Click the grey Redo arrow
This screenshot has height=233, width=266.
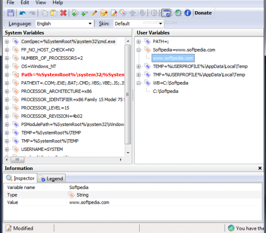click(32, 13)
